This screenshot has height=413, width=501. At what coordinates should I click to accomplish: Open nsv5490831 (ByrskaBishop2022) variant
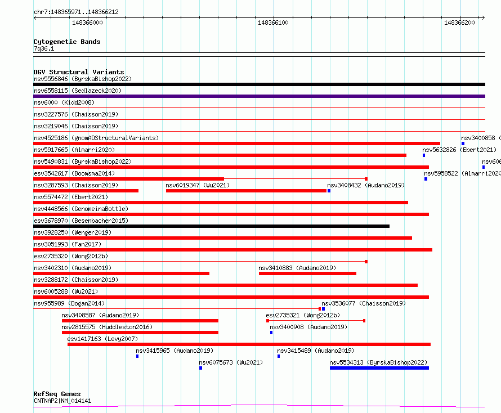(x=83, y=161)
